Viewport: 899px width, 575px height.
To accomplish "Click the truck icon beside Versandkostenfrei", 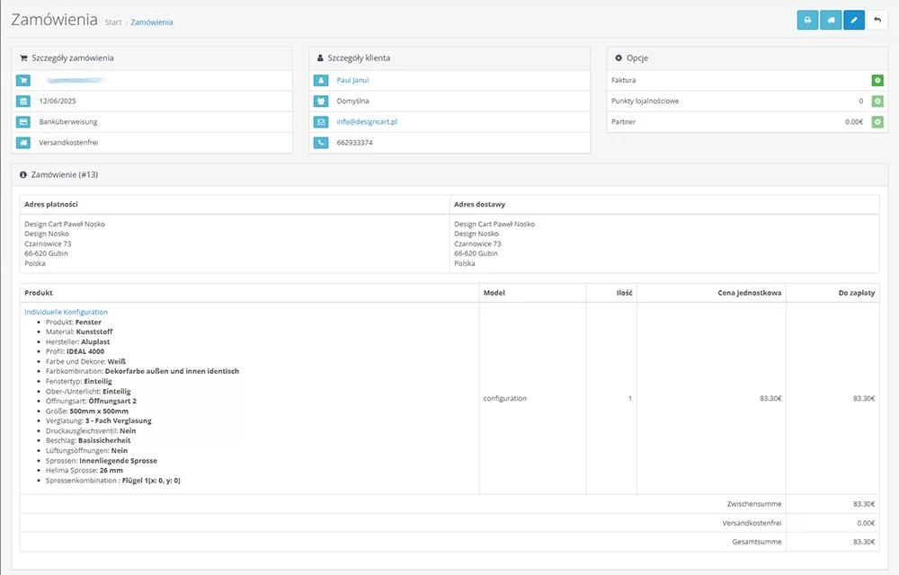I will point(23,143).
